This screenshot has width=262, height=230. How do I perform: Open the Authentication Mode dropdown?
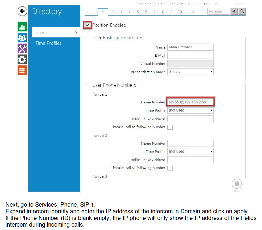click(190, 72)
